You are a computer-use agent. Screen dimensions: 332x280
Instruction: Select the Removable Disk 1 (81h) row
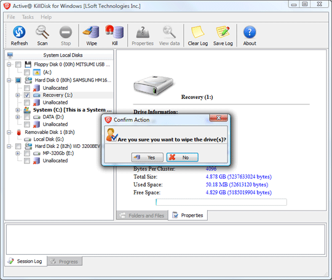[50, 132]
